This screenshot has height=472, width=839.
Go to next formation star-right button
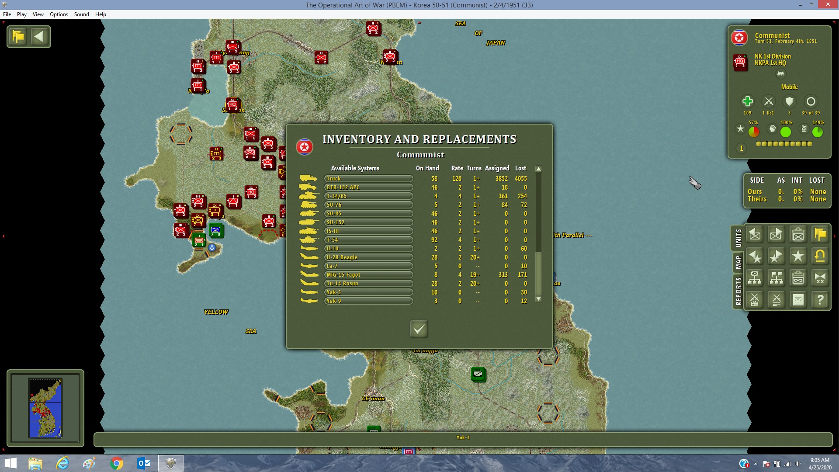click(777, 257)
